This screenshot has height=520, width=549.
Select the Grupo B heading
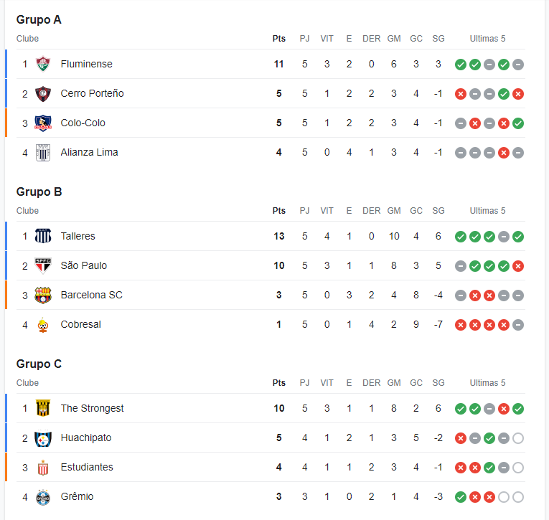(39, 192)
